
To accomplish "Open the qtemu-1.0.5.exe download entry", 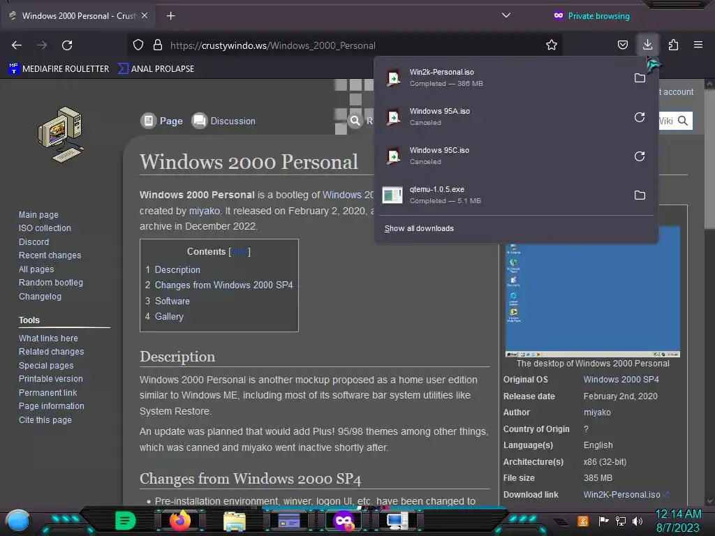I will click(x=503, y=195).
